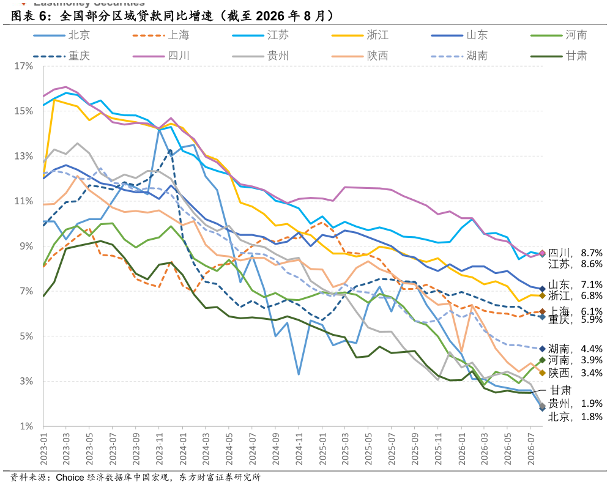Click the 四川 8.7% end data label
Viewport: 610px width, 485px height.
point(575,253)
